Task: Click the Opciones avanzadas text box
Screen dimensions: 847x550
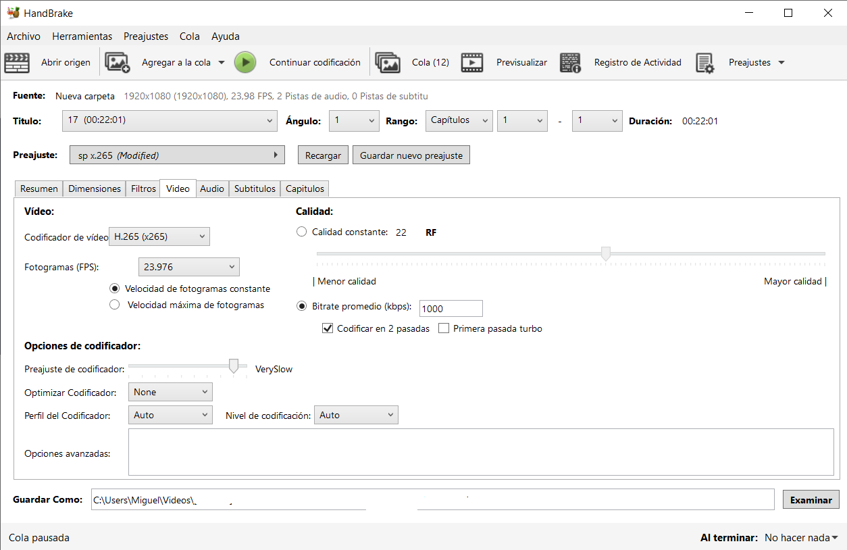Action: pos(481,452)
